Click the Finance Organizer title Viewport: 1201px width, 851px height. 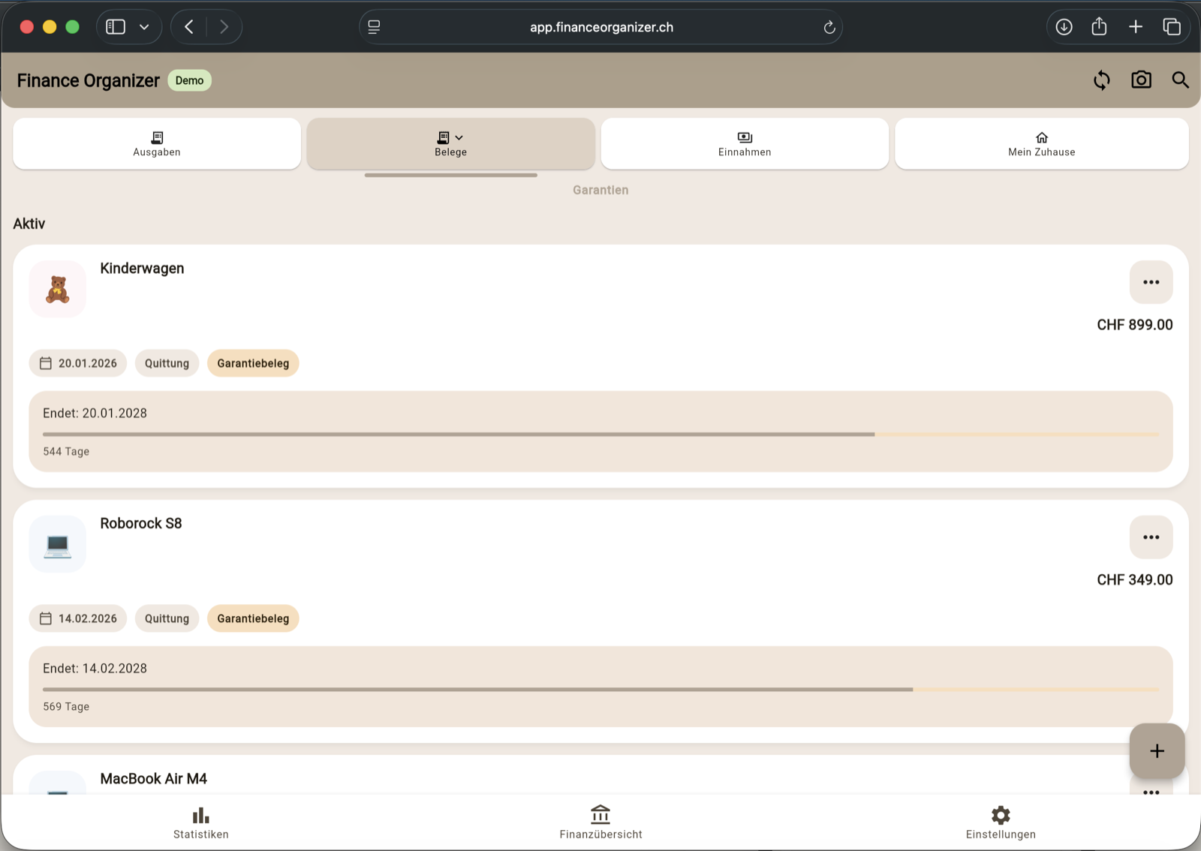pos(89,80)
